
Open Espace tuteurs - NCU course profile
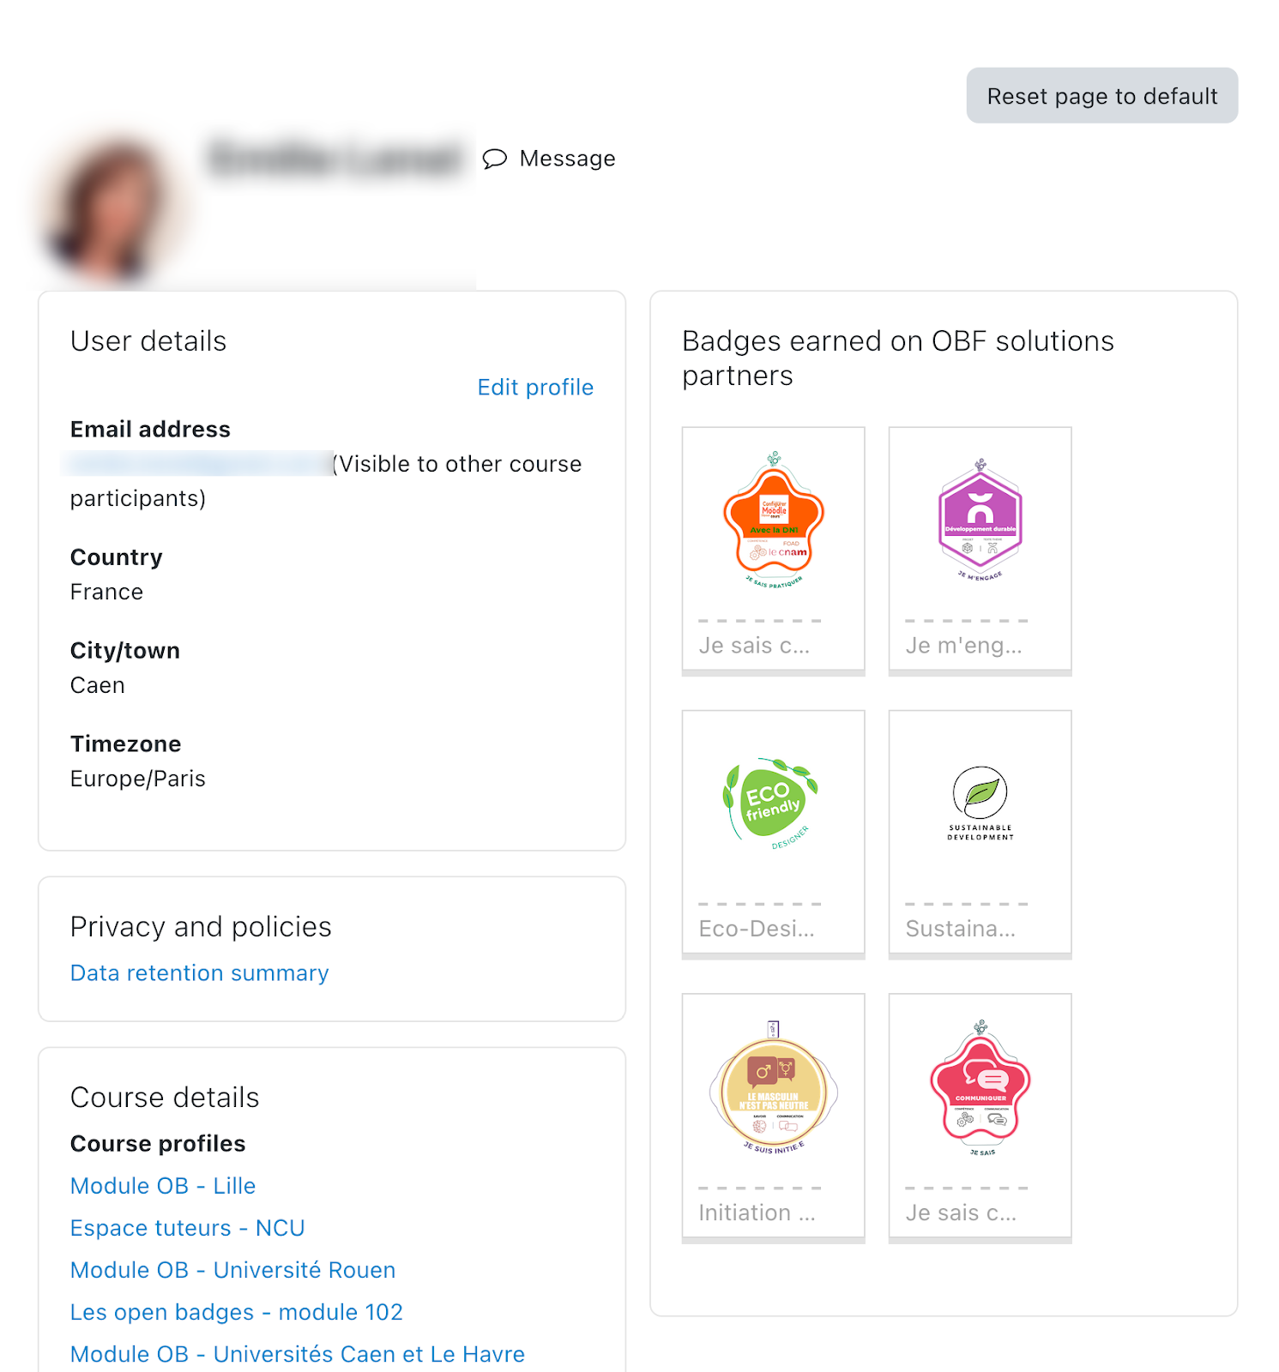(187, 1228)
